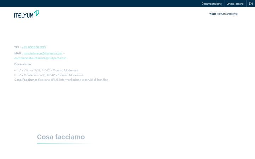Select the Via Viazza 17/19 address line
This screenshot has width=255, height=159.
coord(49,70)
